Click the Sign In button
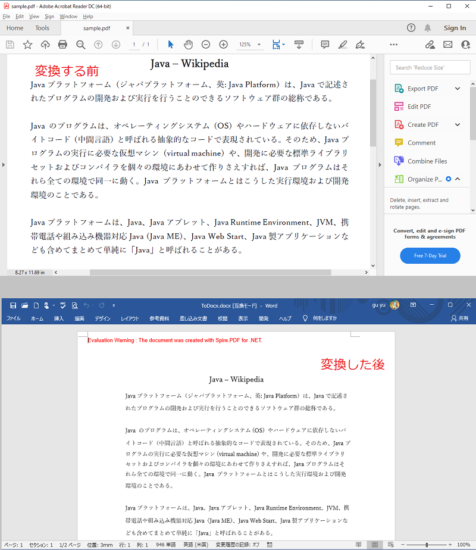The height and width of the screenshot is (550, 476). tap(455, 28)
